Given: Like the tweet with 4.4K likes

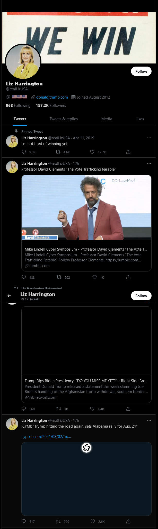Looking at the screenshot, I should (92, 409).
